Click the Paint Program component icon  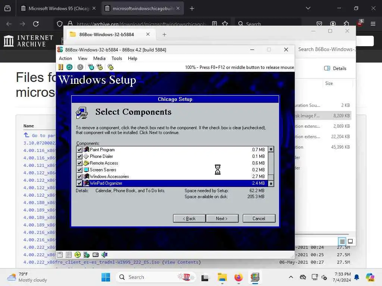pyautogui.click(x=86, y=150)
